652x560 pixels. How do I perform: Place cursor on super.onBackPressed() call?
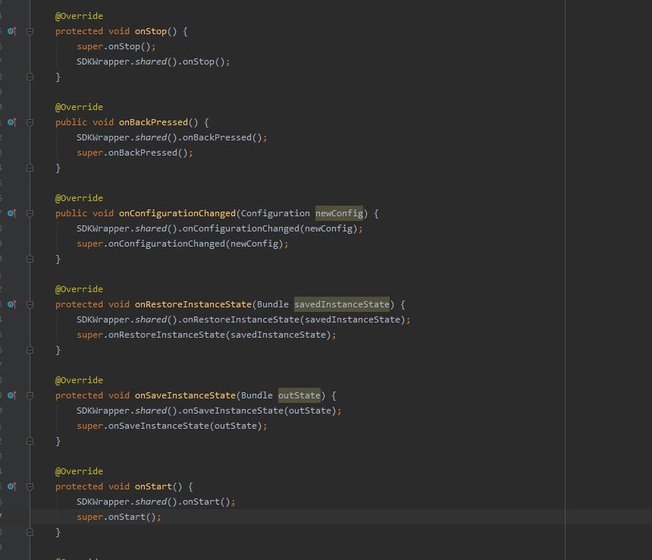click(135, 153)
